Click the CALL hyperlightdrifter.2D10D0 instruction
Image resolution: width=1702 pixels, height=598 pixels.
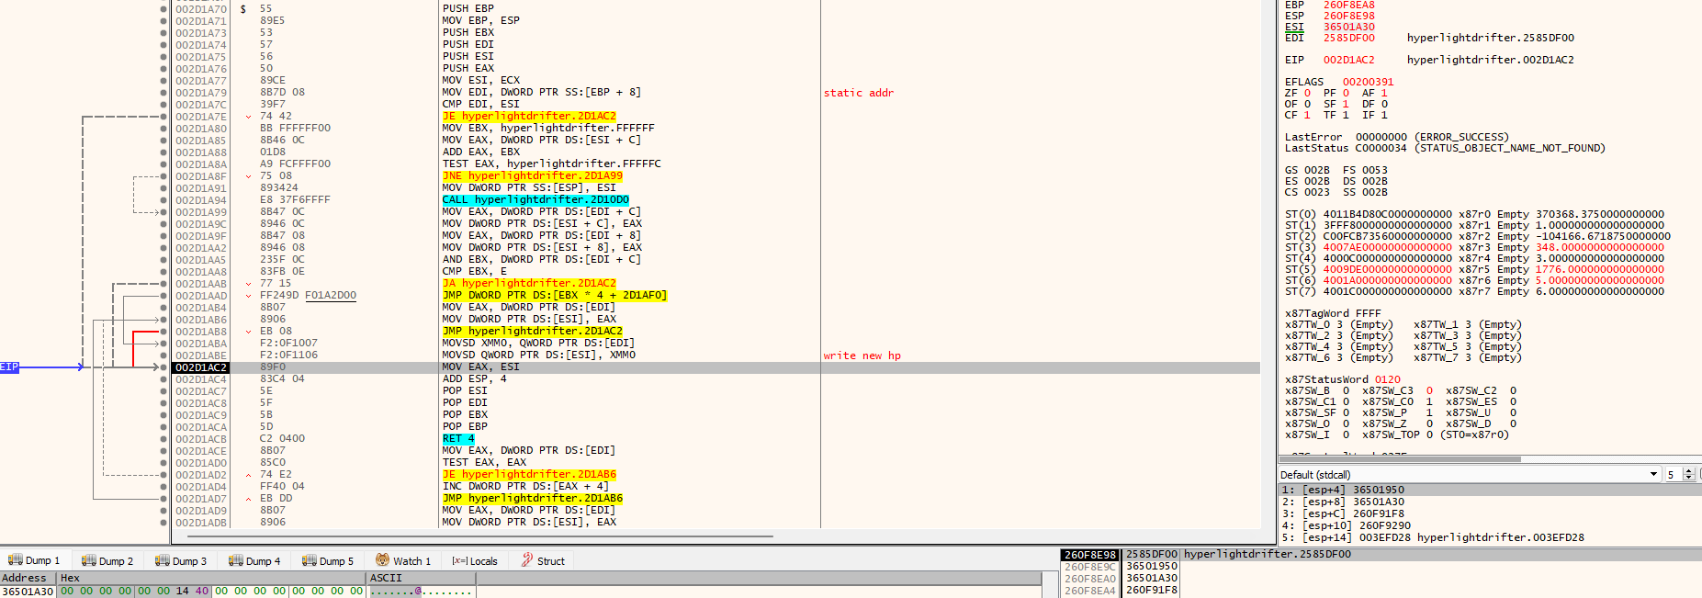tap(535, 200)
